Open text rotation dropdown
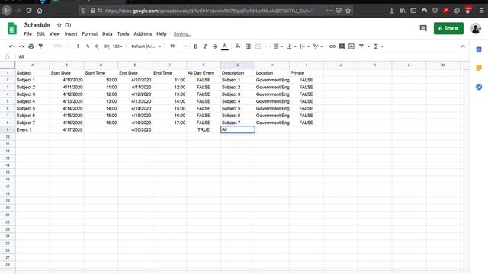This screenshot has width=488, height=274. coord(317,46)
